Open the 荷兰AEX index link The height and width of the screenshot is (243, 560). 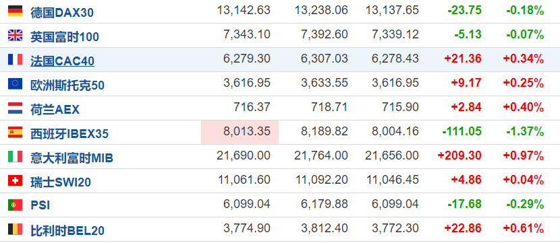coord(55,110)
